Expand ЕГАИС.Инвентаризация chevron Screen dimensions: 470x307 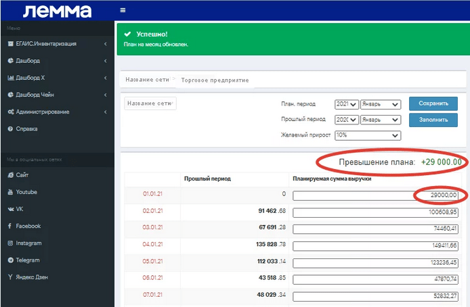(106, 44)
